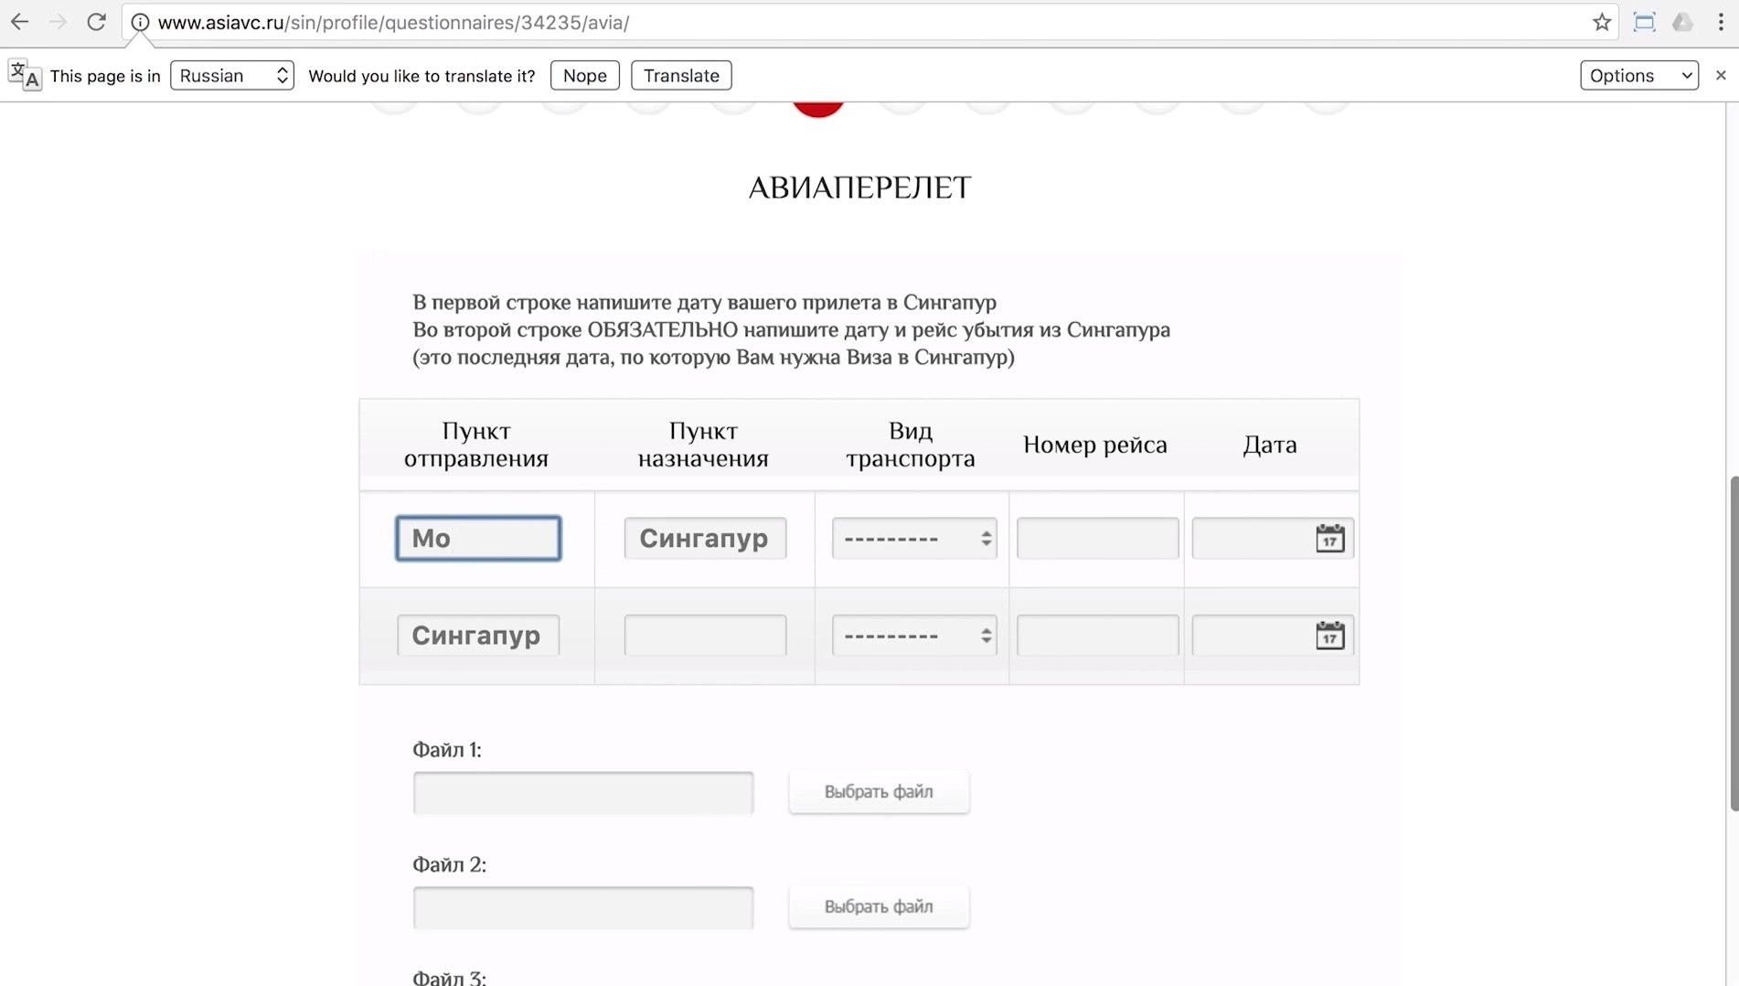View site information icon in address bar
The image size is (1739, 986).
(x=140, y=22)
